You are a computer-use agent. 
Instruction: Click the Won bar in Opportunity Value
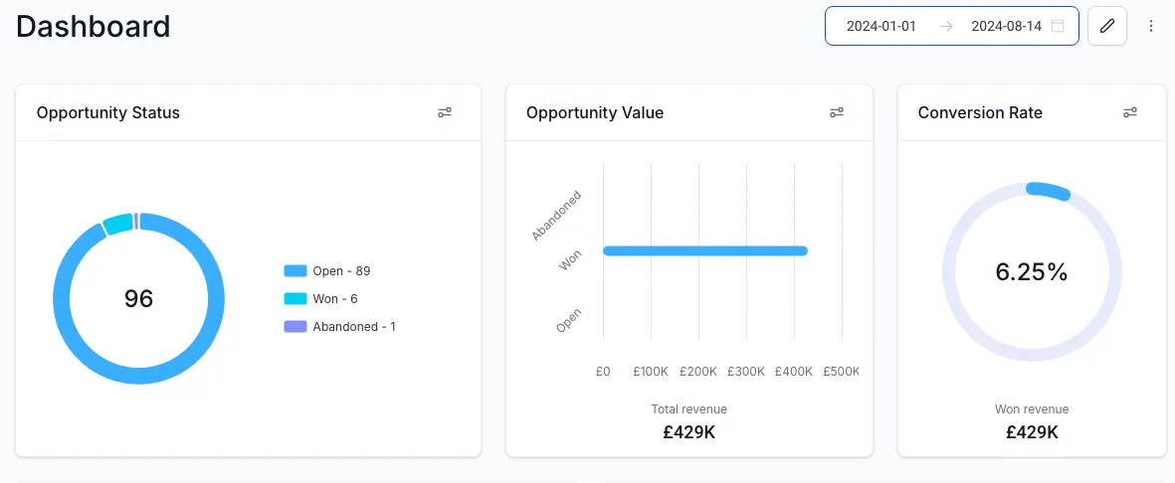(705, 250)
